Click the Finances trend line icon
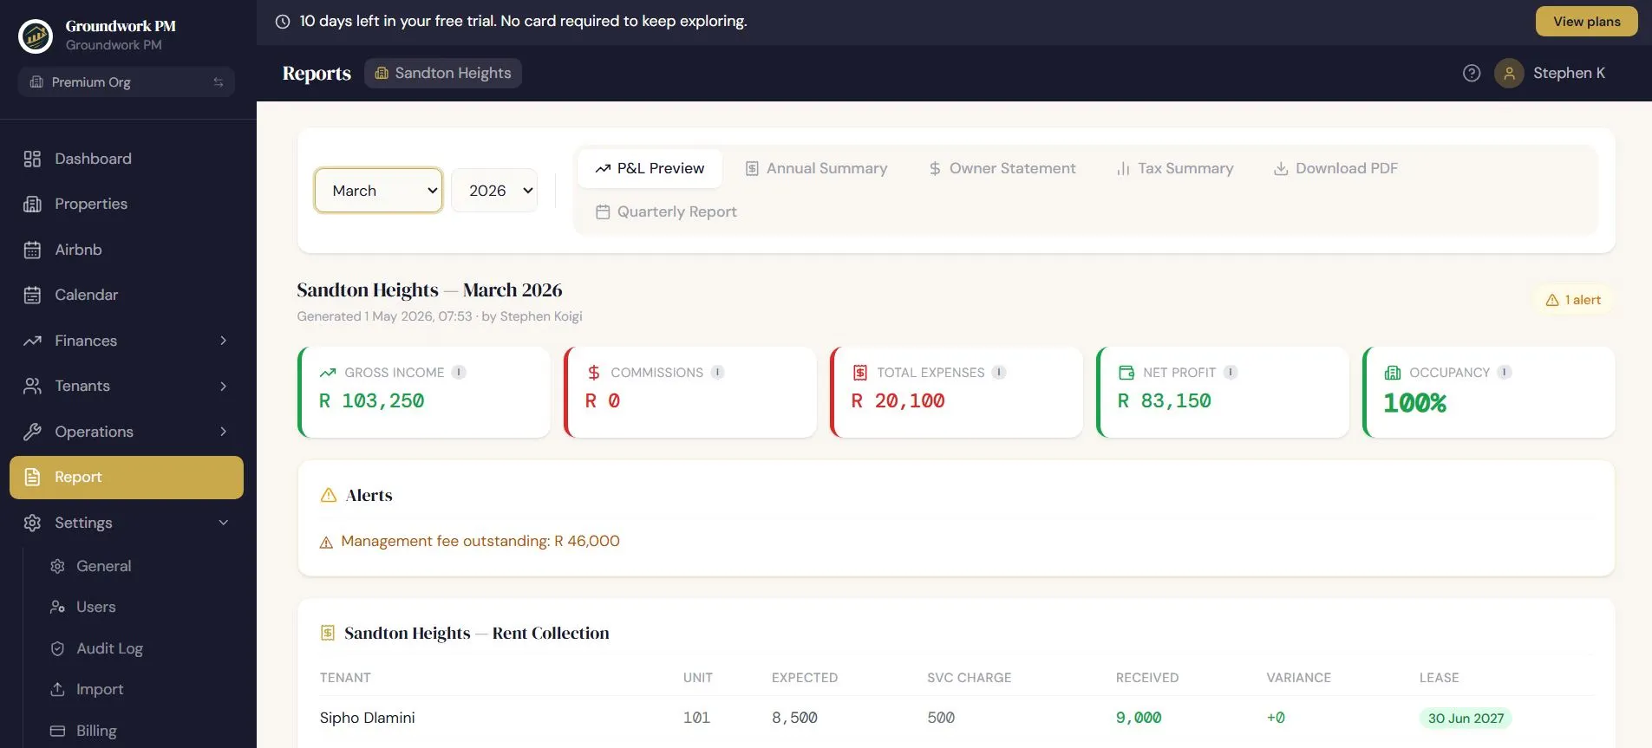This screenshot has height=748, width=1652. coord(32,341)
